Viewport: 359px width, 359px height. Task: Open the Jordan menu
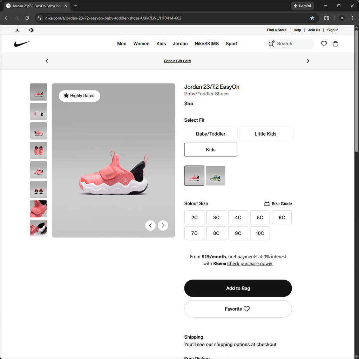pyautogui.click(x=180, y=44)
